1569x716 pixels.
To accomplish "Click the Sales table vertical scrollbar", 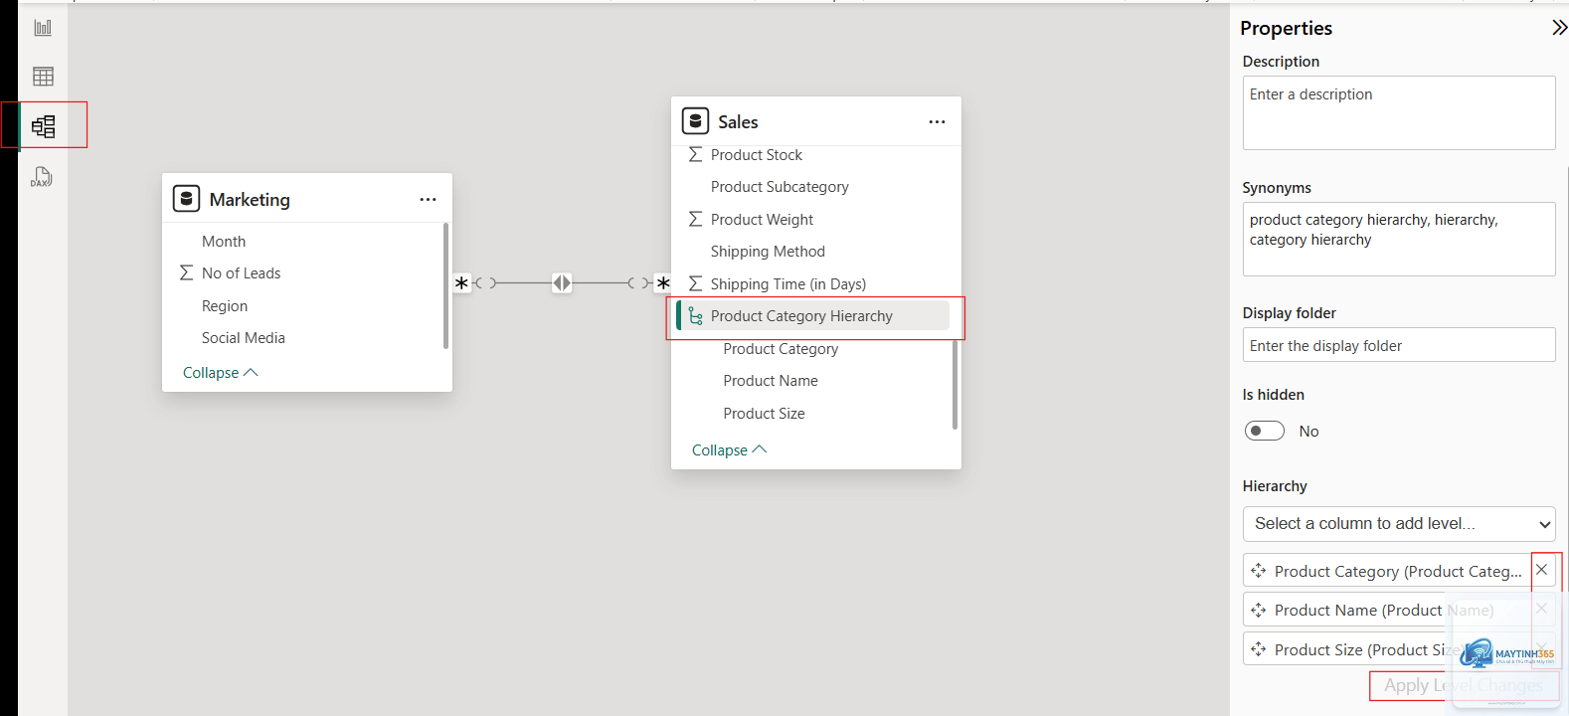I will pos(955,384).
